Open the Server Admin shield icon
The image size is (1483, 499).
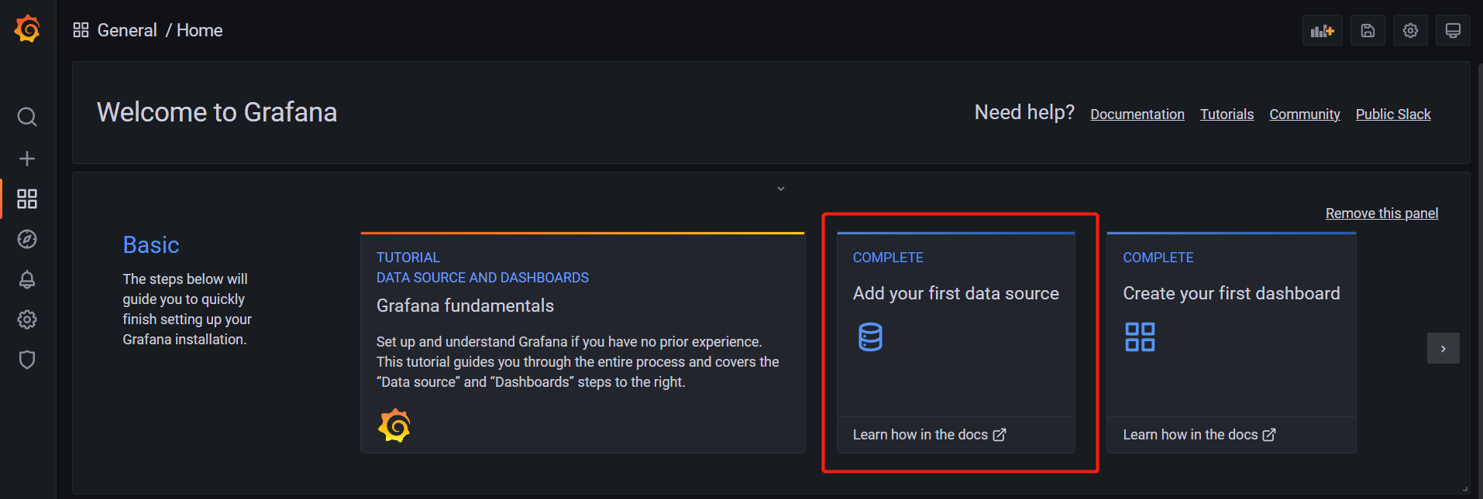coord(27,360)
